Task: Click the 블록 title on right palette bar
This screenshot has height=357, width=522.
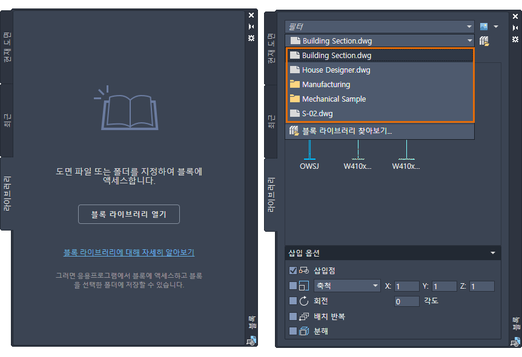Action: click(516, 323)
